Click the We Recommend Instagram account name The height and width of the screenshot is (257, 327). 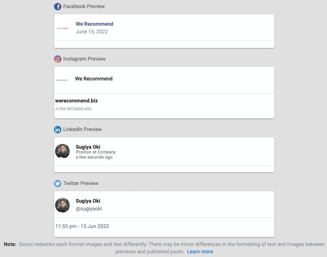94,79
